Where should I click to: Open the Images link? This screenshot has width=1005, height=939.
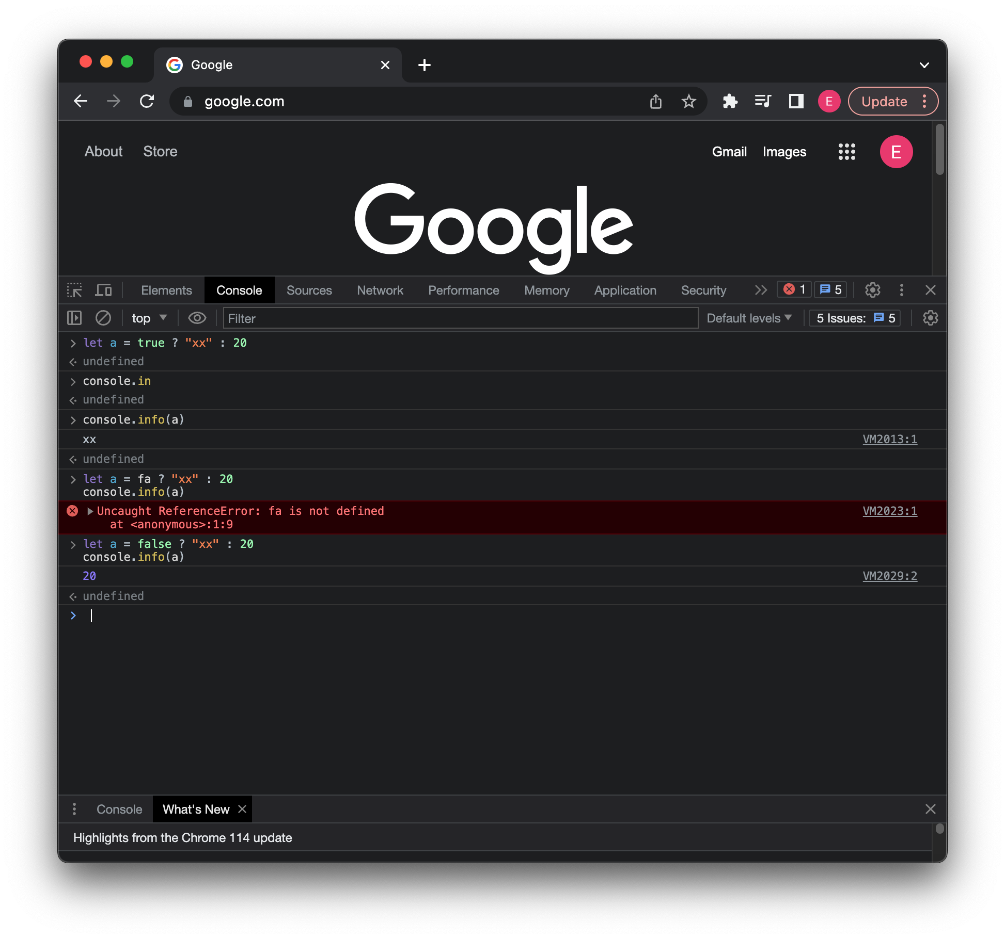pyautogui.click(x=784, y=152)
